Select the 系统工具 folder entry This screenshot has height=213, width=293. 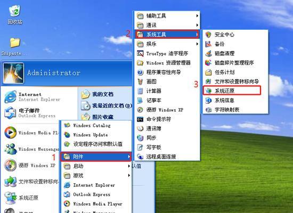pos(167,35)
